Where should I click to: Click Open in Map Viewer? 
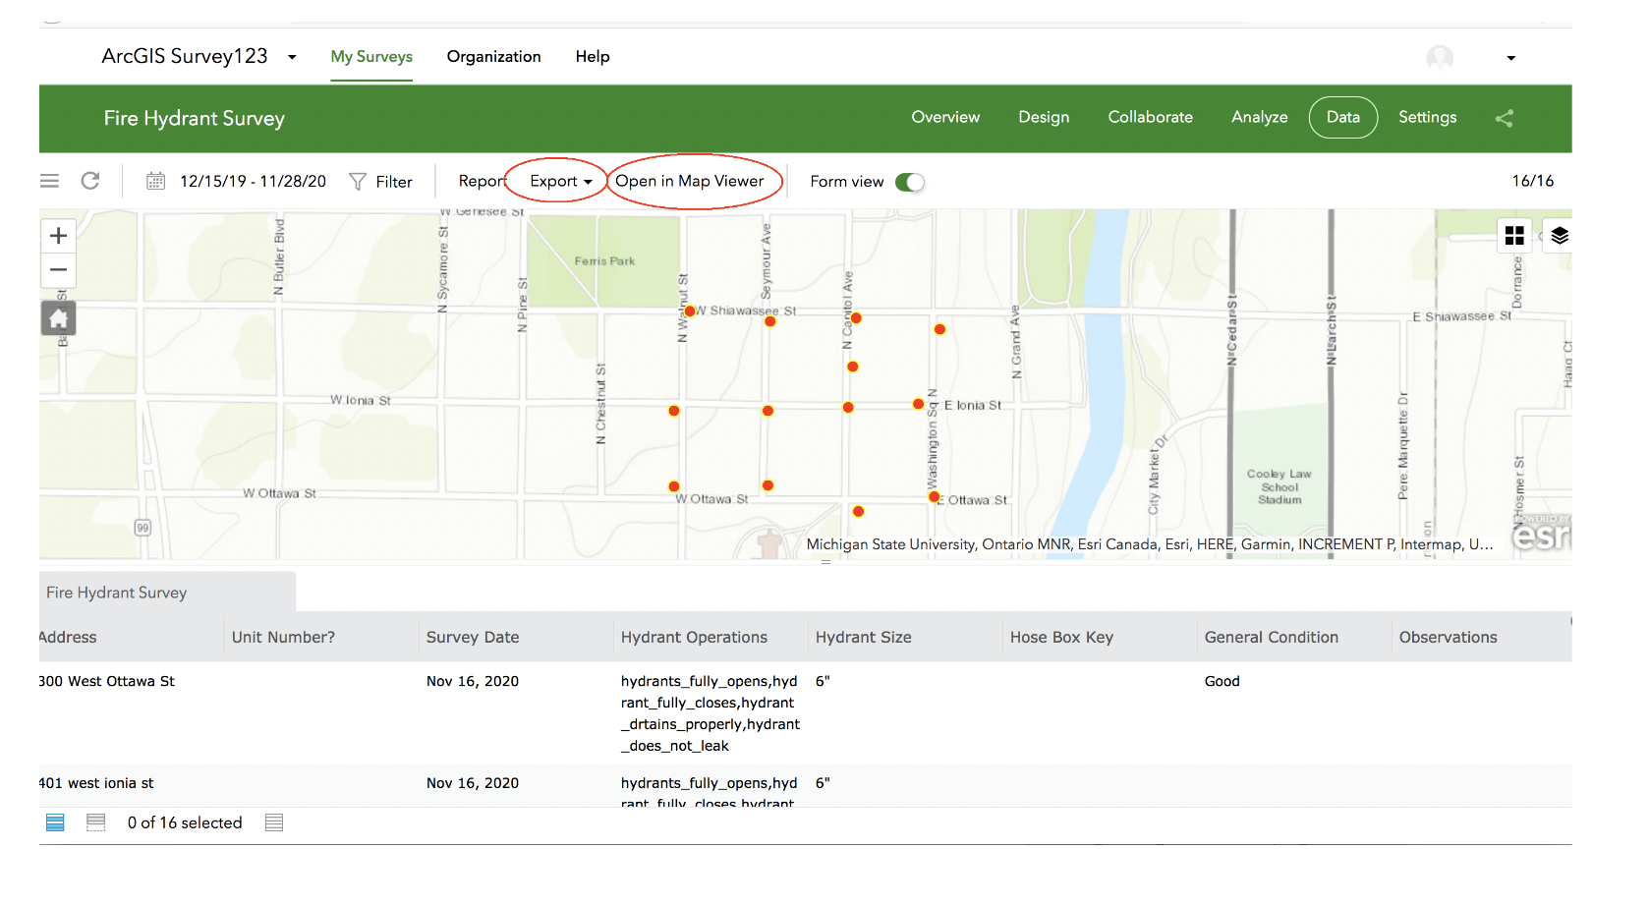pos(689,181)
